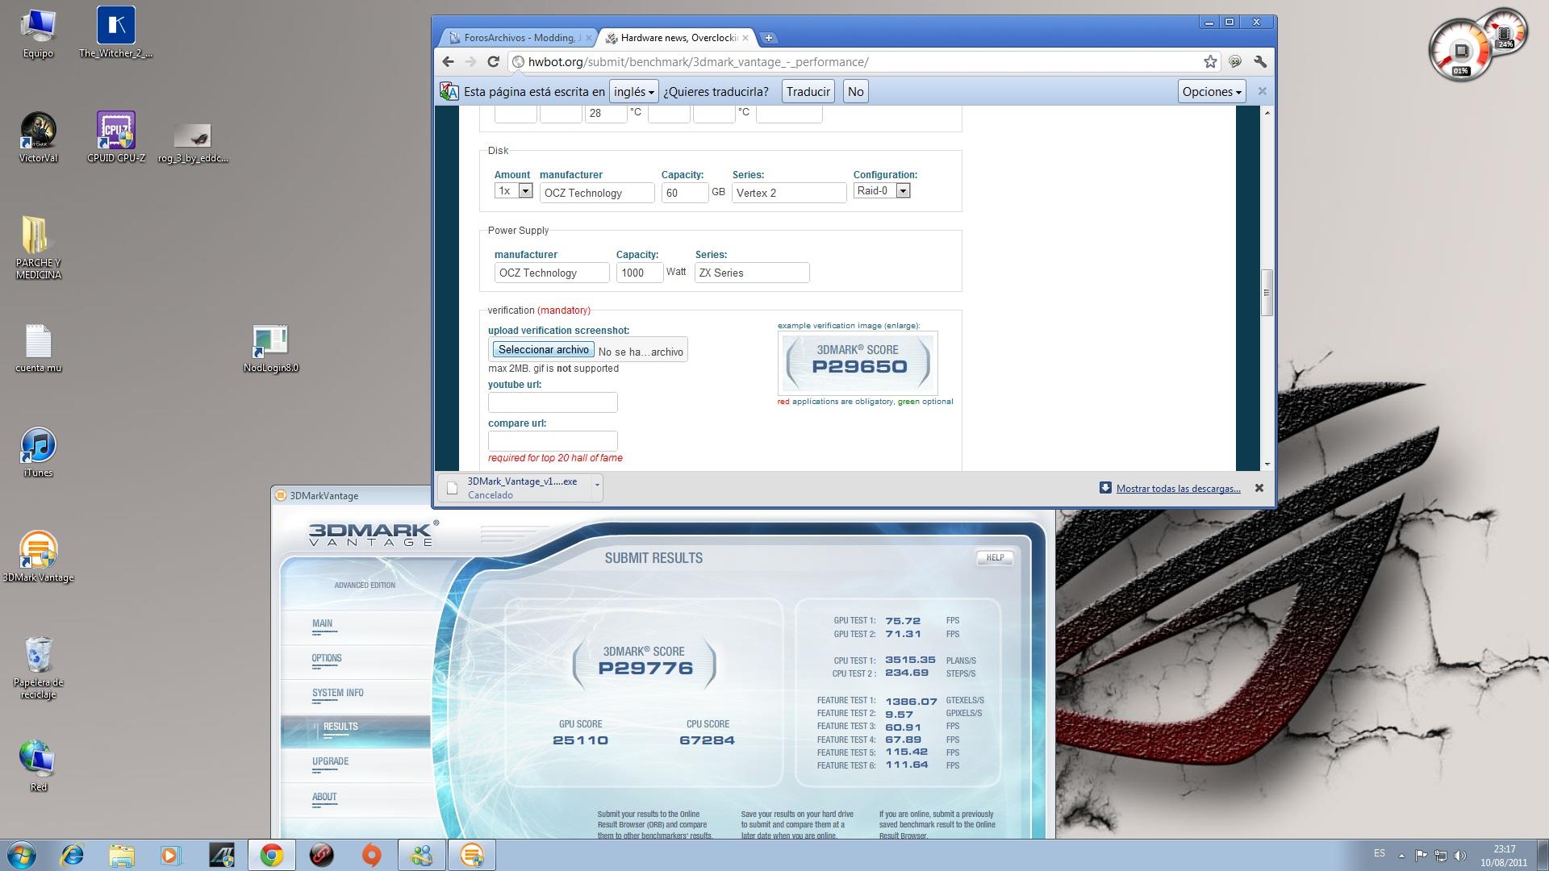Select rog_3_by_eddc image file icon
The image size is (1549, 871).
pos(193,143)
